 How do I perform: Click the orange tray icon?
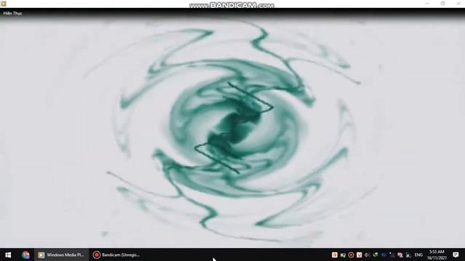point(334,254)
